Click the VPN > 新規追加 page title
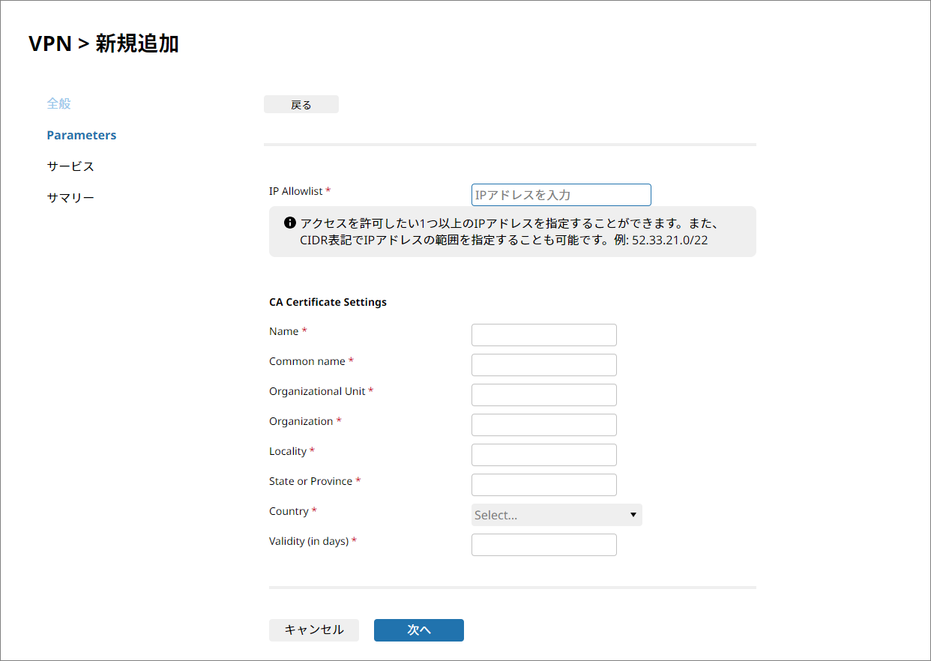Image resolution: width=931 pixels, height=661 pixels. point(103,43)
